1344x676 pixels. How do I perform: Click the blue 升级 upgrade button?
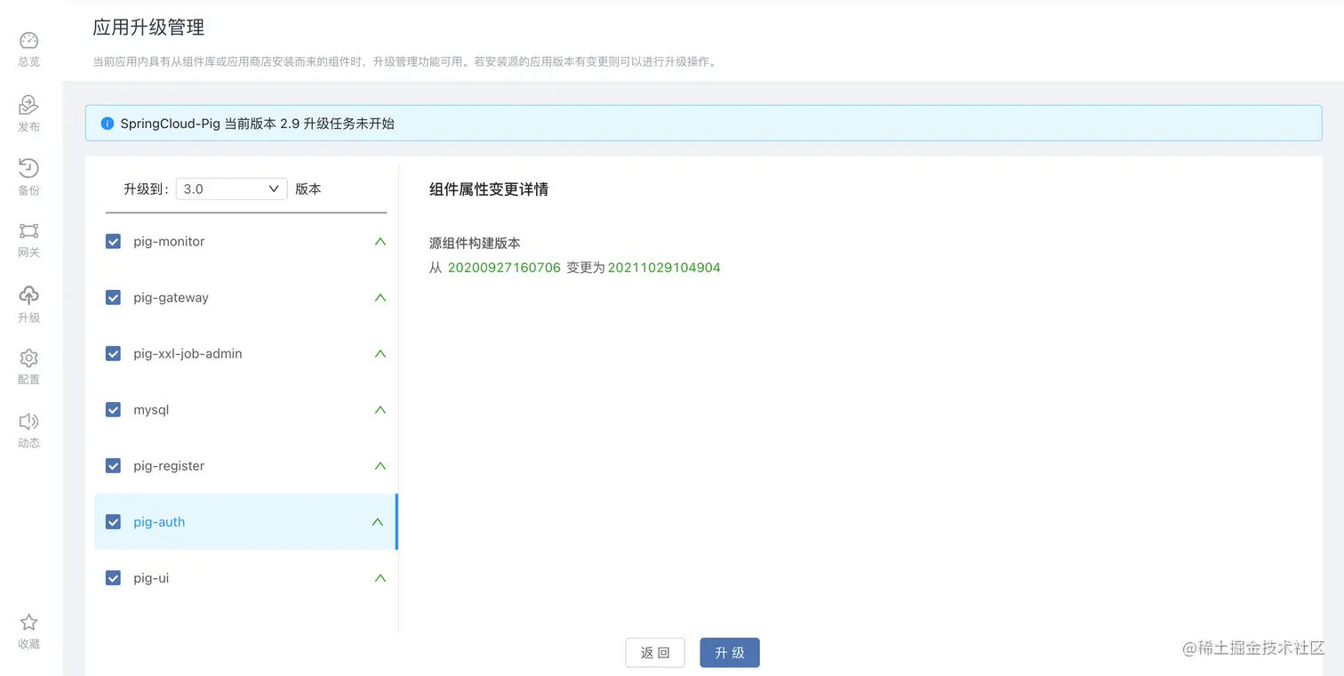pos(730,652)
